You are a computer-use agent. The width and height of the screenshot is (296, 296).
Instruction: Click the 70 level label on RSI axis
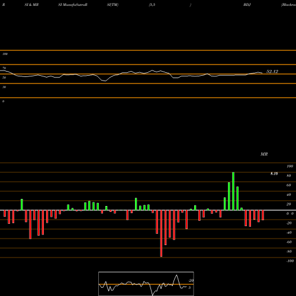[x=4, y=68]
